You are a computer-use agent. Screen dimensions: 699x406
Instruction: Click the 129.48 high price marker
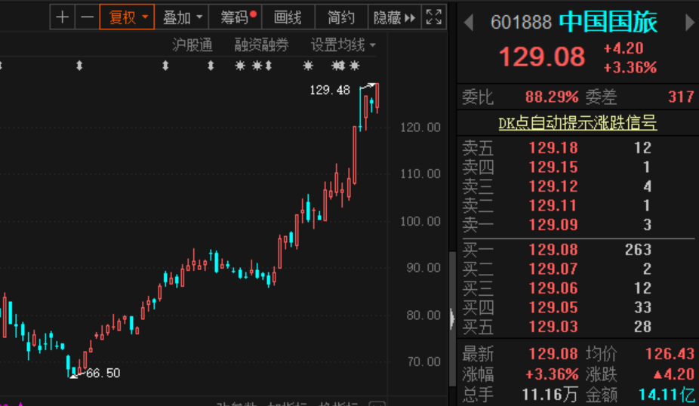coord(330,90)
